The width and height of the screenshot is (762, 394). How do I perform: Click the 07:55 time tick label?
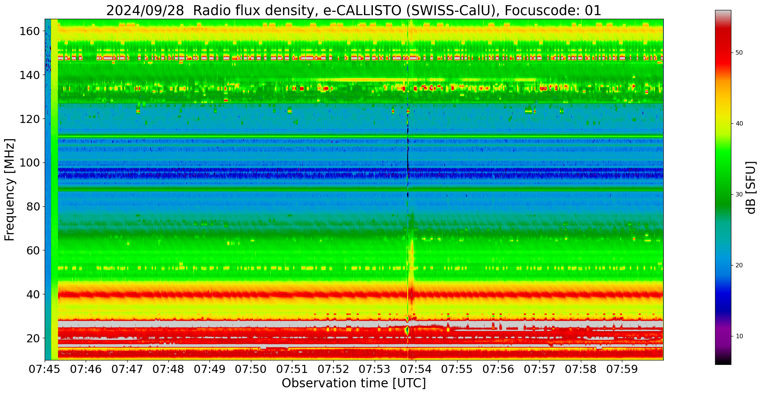457,369
